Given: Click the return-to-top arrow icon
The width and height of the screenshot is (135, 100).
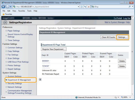Looking at the screenshot, I should click(40, 79).
